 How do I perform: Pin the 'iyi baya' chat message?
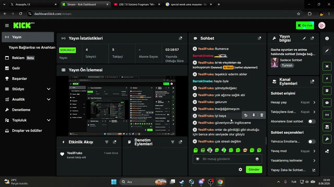pos(254,115)
